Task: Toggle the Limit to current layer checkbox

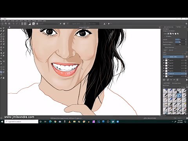Action: click(x=164, y=47)
